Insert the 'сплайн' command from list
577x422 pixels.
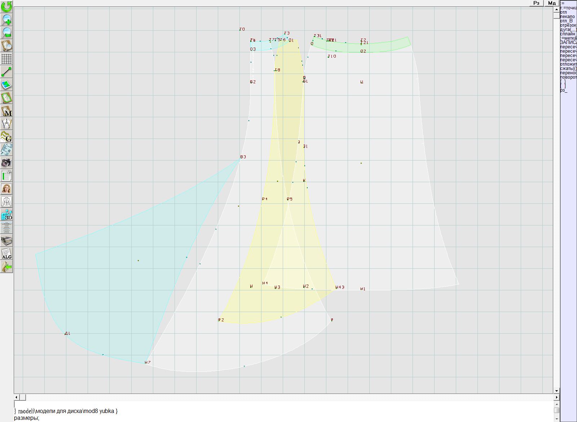tap(568, 34)
